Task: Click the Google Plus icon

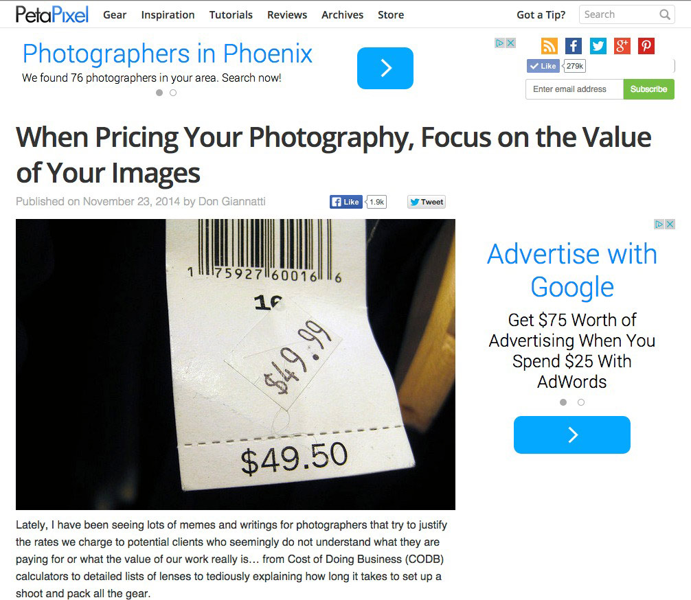Action: [622, 46]
